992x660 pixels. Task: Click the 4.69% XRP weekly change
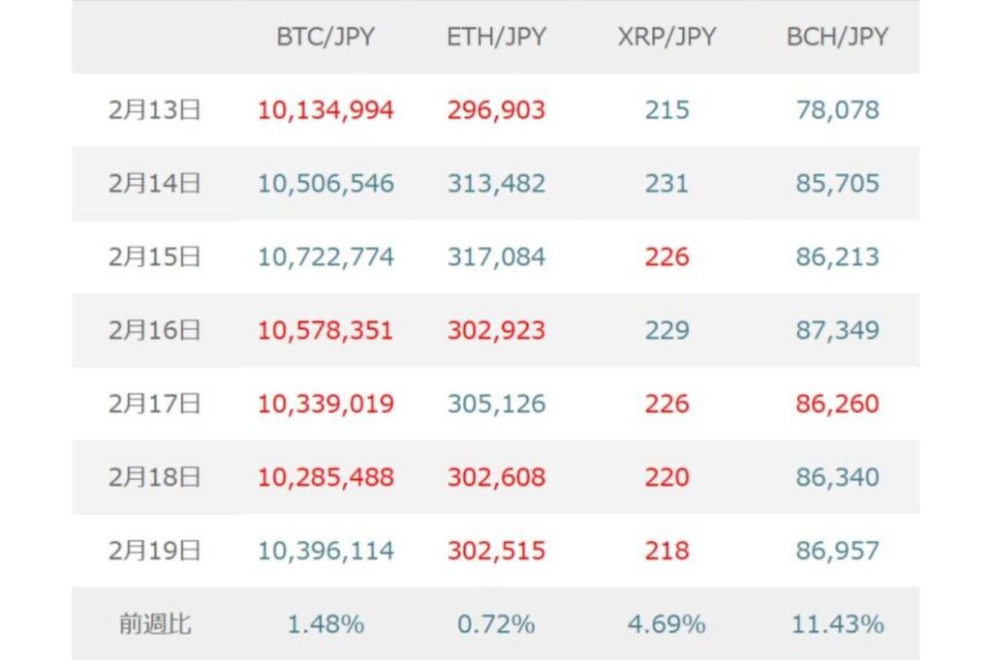666,624
